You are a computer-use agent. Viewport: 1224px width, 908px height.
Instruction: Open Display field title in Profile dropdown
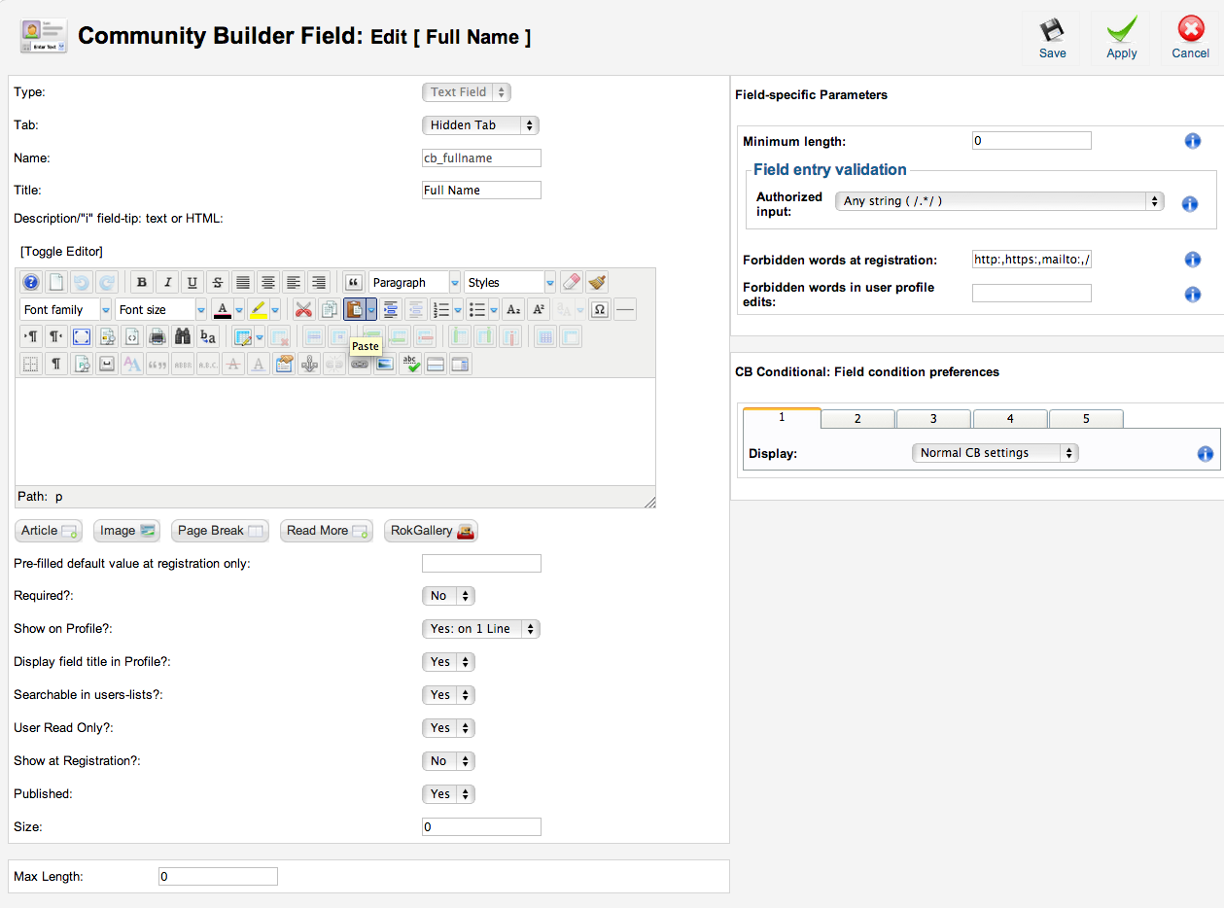click(448, 662)
